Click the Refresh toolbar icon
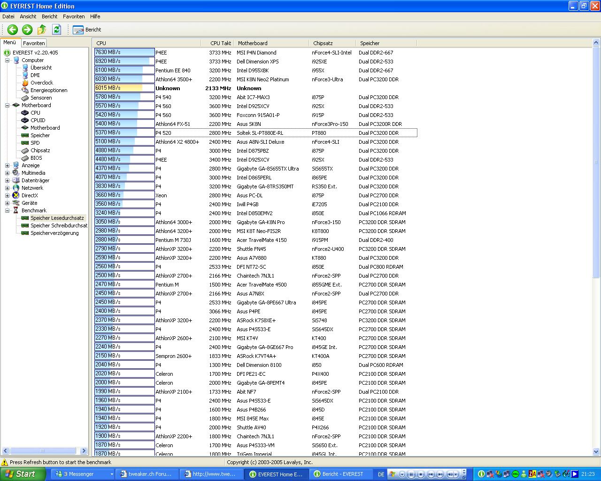The width and height of the screenshot is (601, 481). point(56,30)
